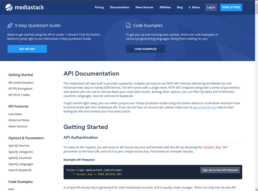Open Specify Countries sidebar link
This screenshot has width=258, height=191.
point(20,158)
